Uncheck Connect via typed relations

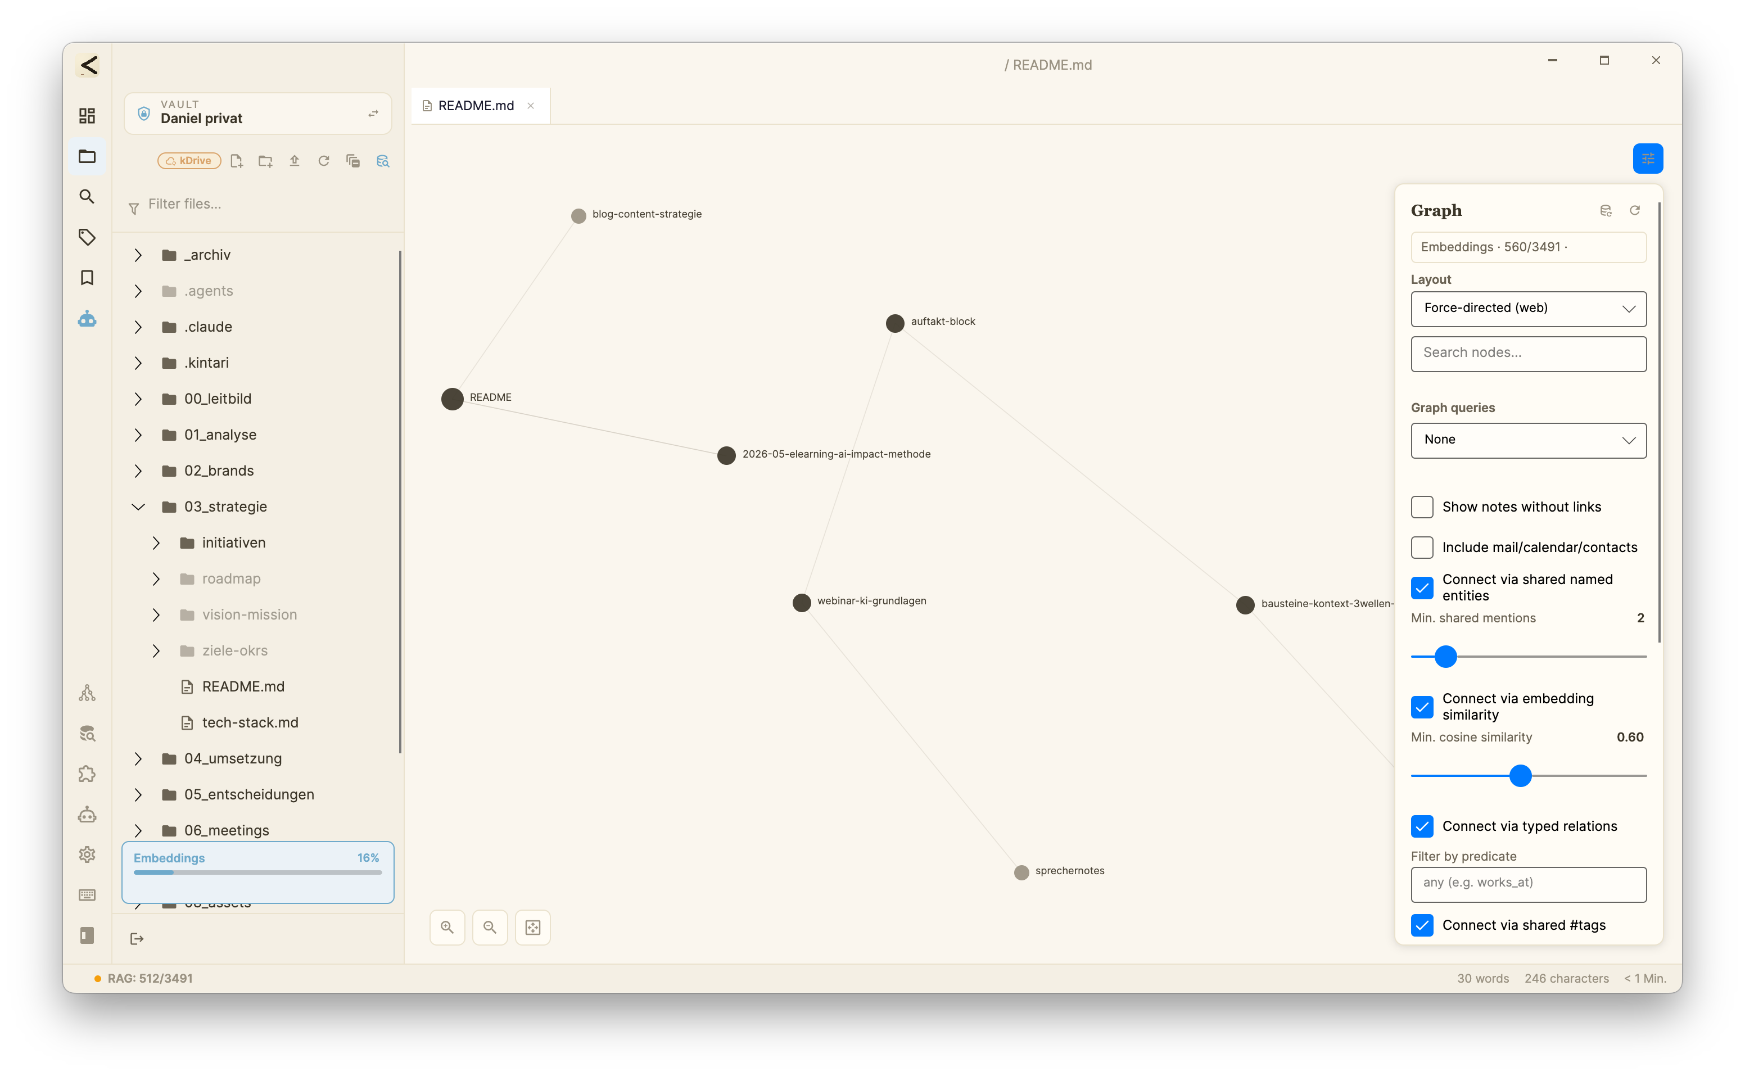click(1422, 826)
